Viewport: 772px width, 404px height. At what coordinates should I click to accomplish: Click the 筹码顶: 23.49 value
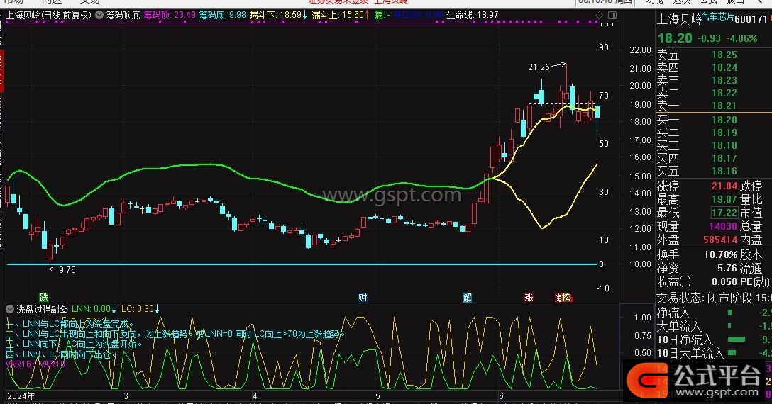click(170, 16)
